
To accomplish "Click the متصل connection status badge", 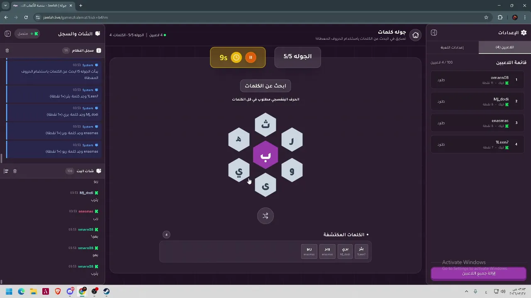I will pos(27,34).
